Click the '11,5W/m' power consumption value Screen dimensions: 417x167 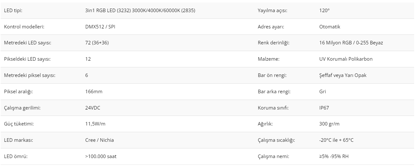point(95,124)
